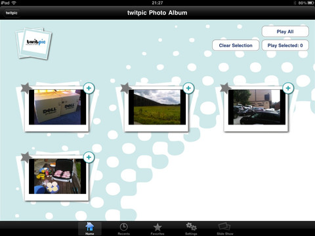Viewport: 315px width, 236px height.
Task: Add grill food photo to selection
Action: (x=89, y=157)
